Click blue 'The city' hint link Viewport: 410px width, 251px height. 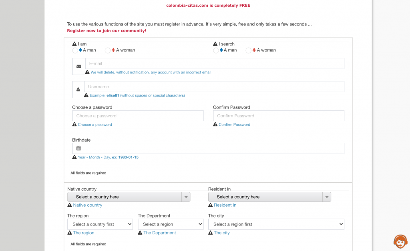coord(222,233)
